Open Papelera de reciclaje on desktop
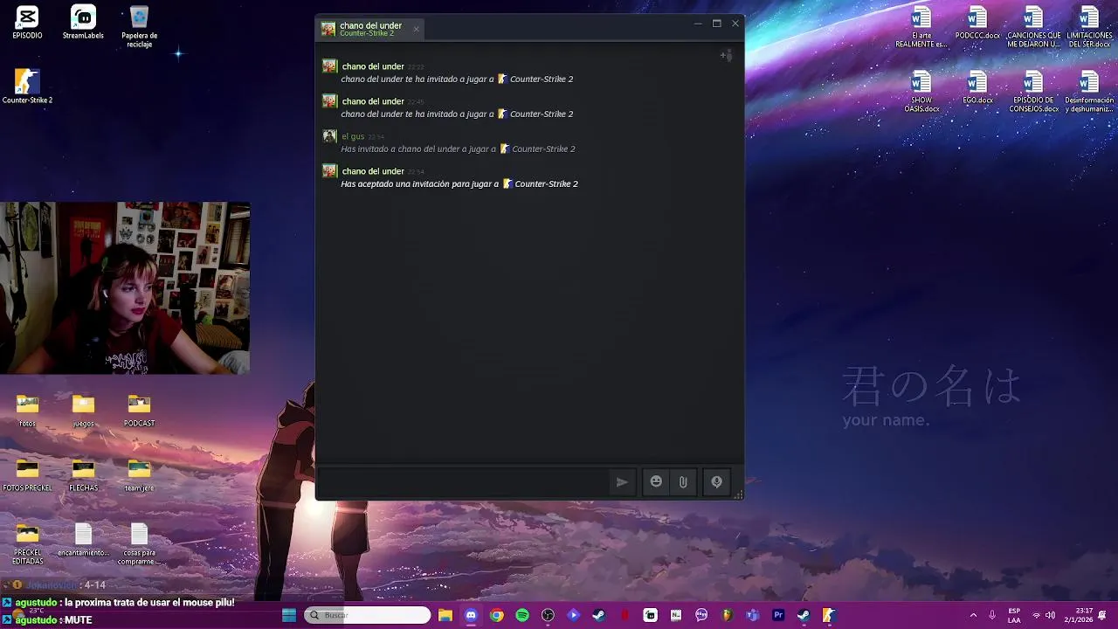The image size is (1118, 629). (139, 26)
